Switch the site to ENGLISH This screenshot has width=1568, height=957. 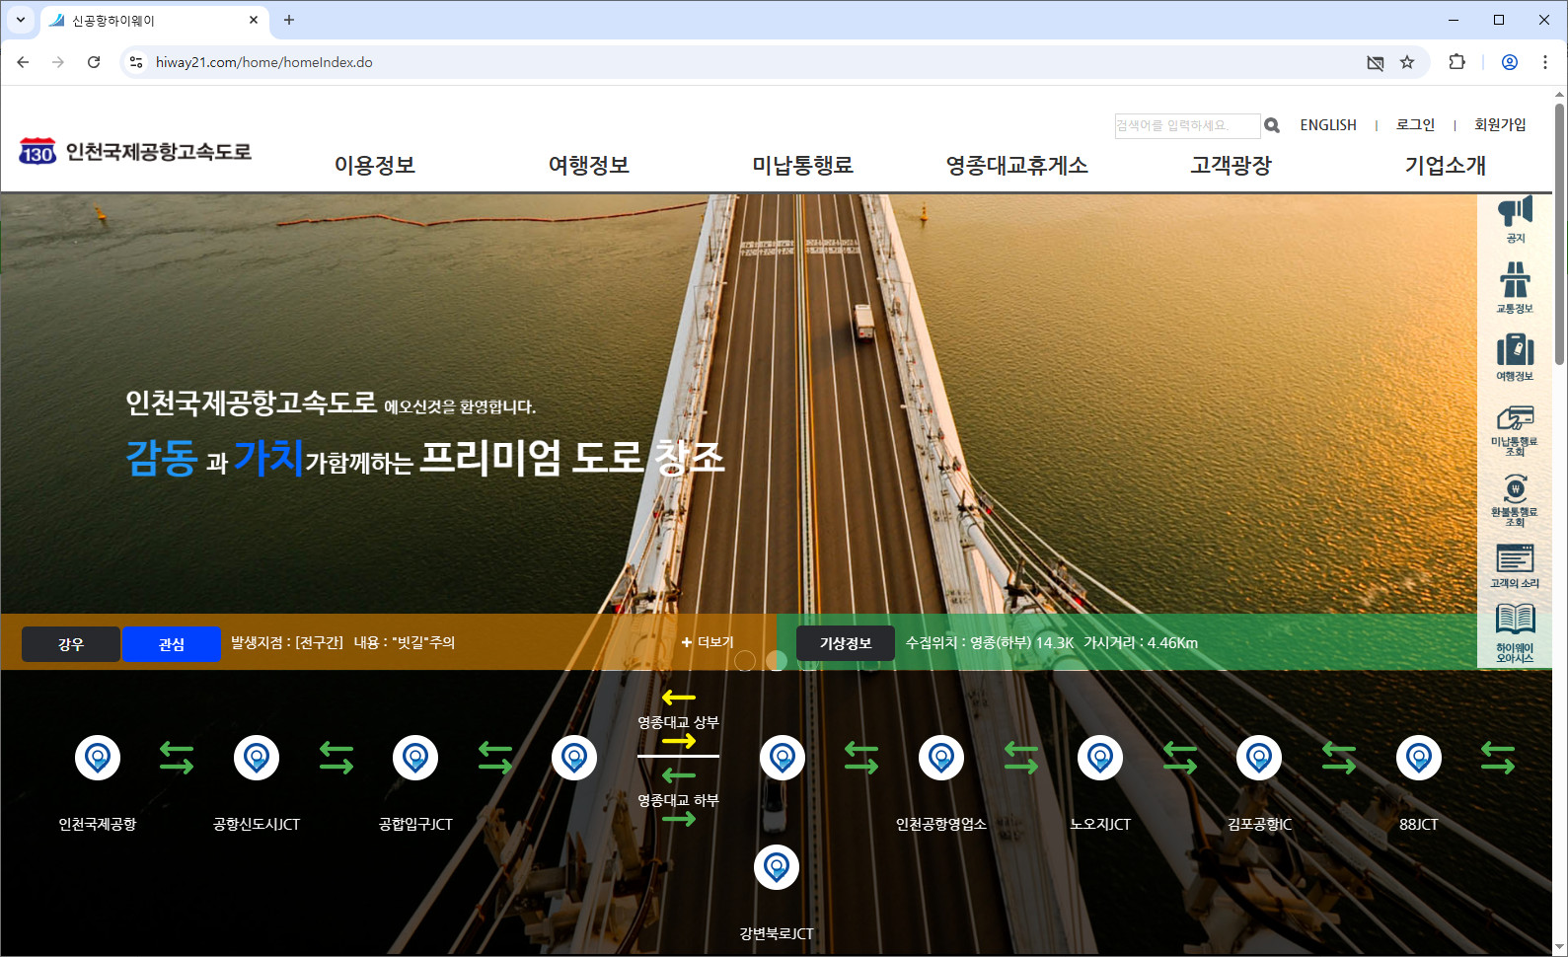(1328, 125)
